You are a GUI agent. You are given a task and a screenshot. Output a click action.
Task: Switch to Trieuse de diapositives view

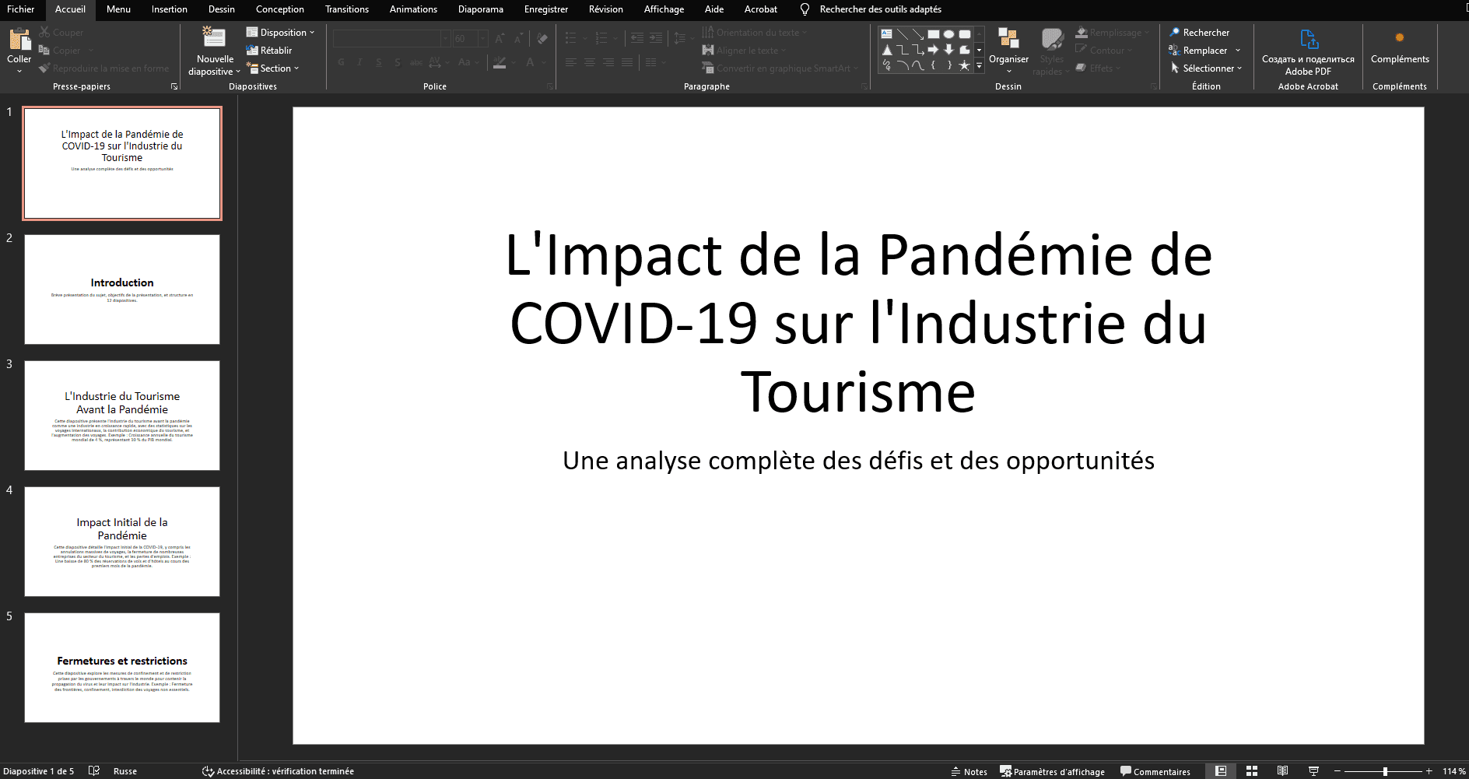click(x=1252, y=771)
